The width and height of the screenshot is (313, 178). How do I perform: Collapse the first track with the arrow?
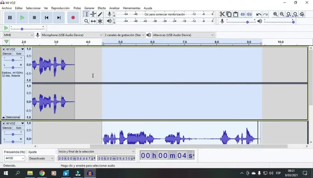click(4, 117)
